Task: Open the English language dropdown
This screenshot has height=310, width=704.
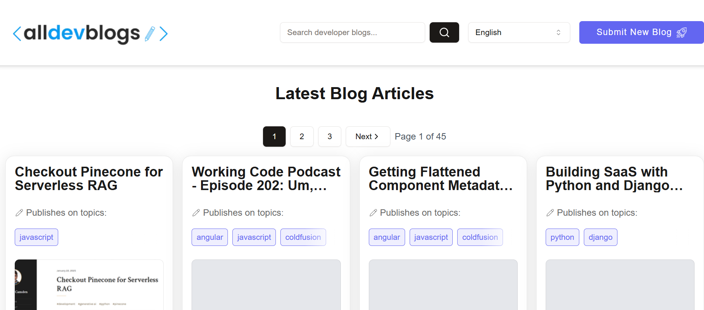Action: [518, 32]
